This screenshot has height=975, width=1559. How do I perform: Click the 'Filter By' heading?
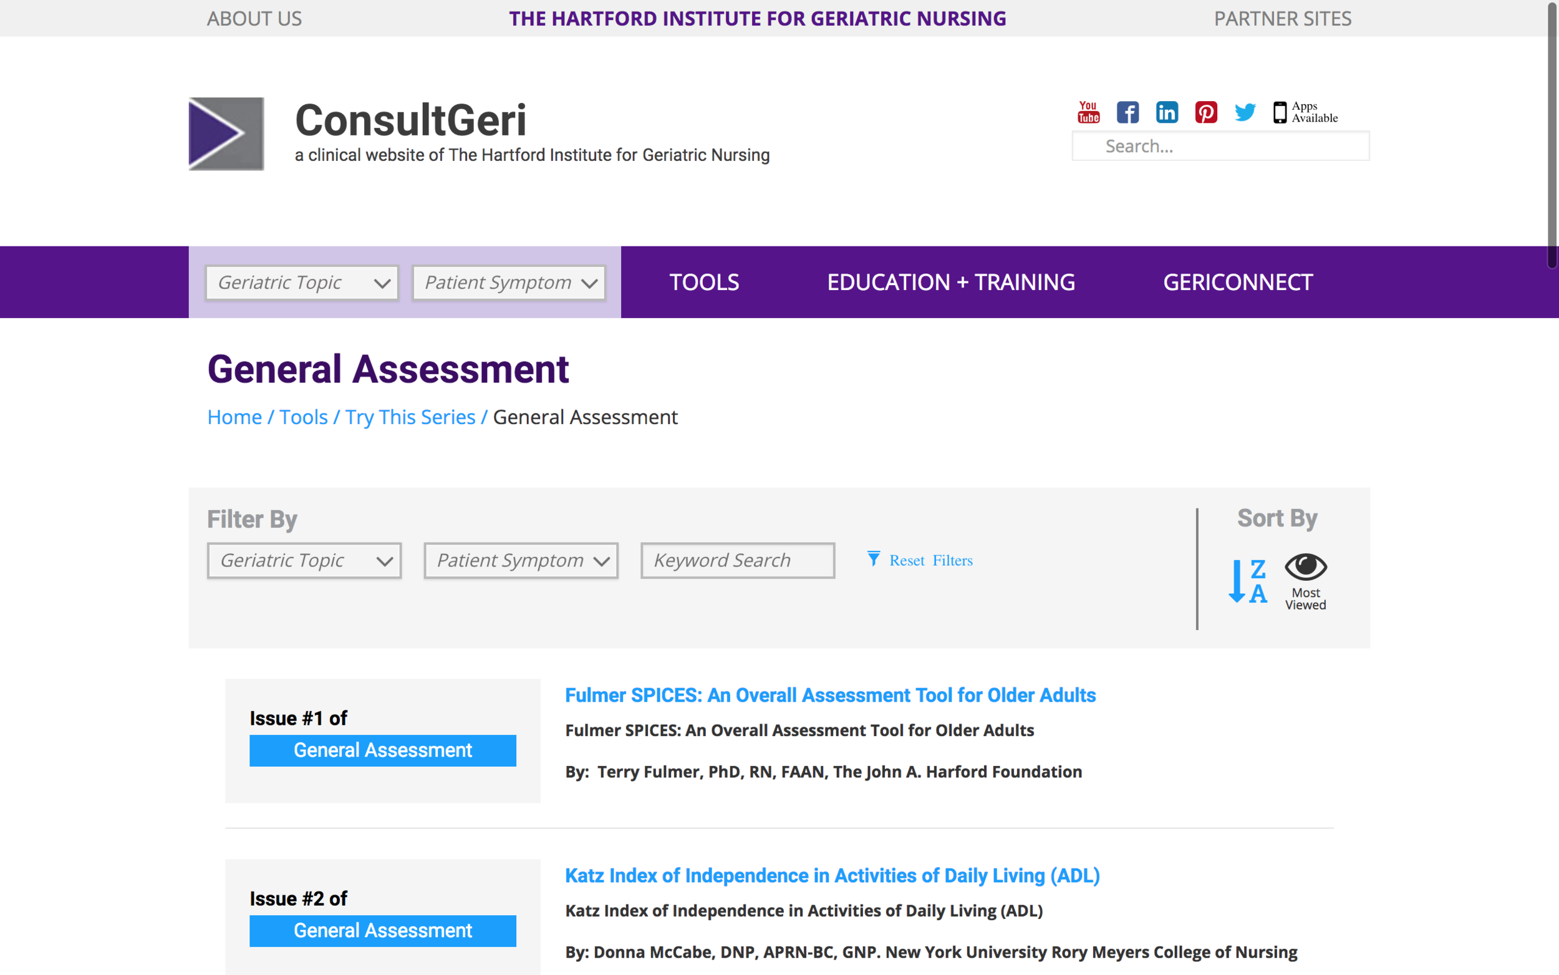(252, 520)
